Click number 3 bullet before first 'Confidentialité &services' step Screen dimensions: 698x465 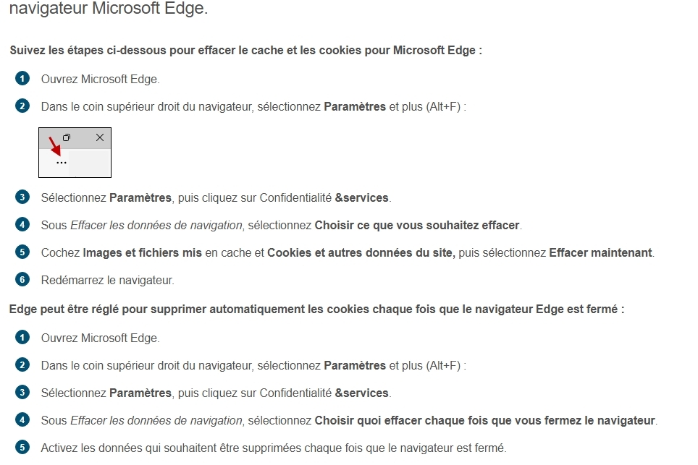22,197
